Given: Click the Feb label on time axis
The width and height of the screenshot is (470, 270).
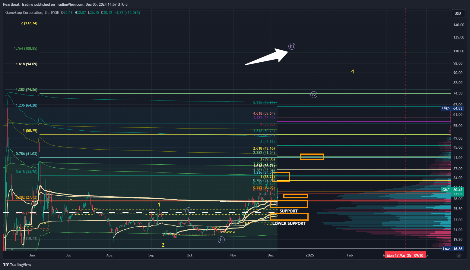Looking at the screenshot, I should [x=350, y=255].
